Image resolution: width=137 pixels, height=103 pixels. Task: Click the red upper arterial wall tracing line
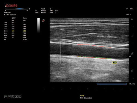95,46
